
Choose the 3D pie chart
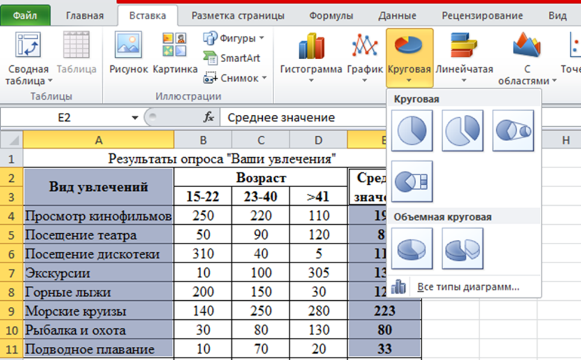coord(411,249)
